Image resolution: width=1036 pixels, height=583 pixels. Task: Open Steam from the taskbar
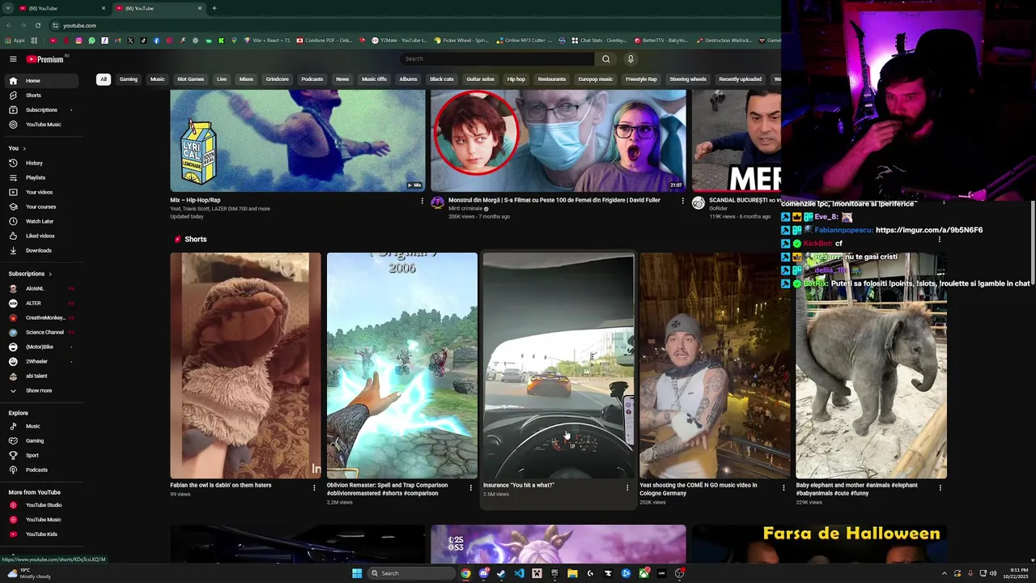point(501,573)
